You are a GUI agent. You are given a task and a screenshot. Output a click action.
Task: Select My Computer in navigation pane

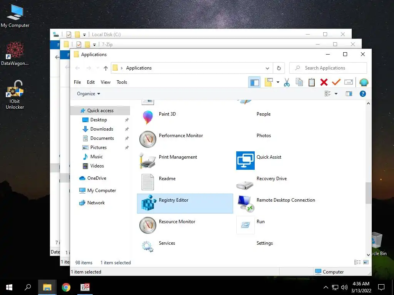point(102,191)
